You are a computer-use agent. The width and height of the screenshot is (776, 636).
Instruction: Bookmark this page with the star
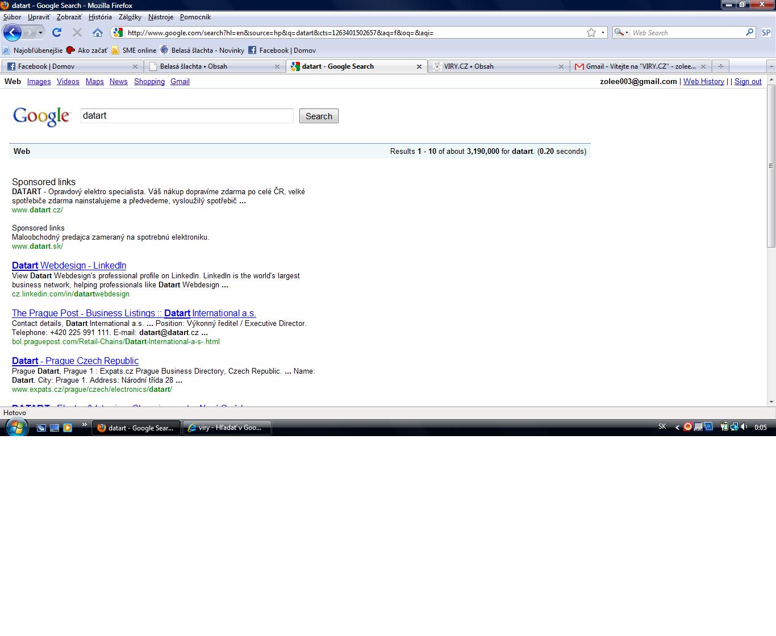[x=591, y=32]
